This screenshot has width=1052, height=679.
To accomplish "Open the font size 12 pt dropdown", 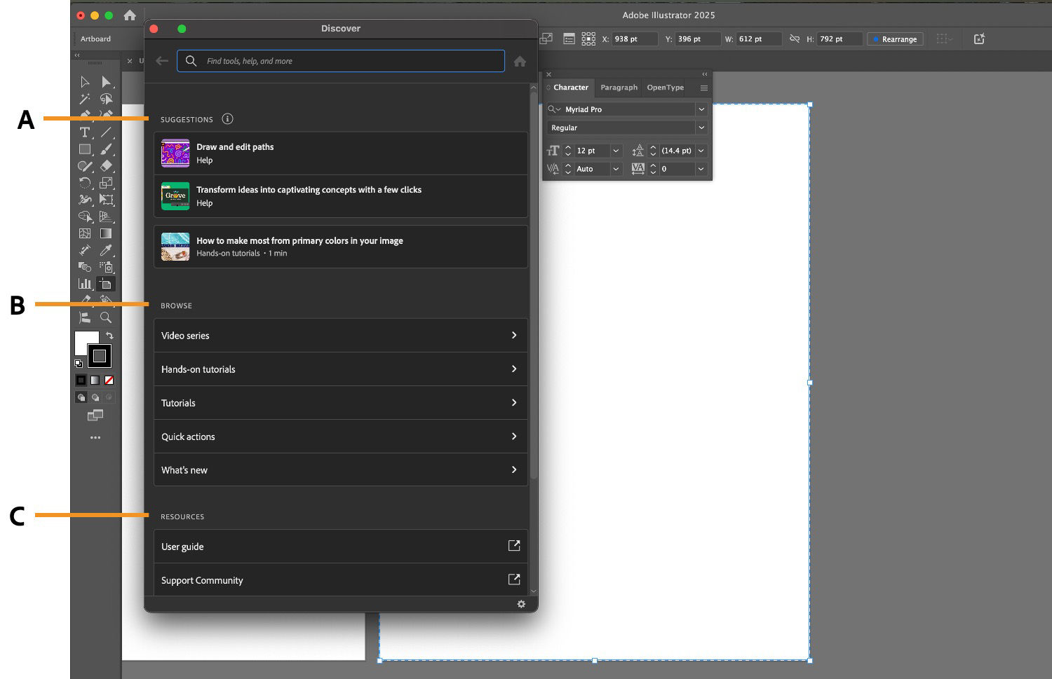I will 616,151.
